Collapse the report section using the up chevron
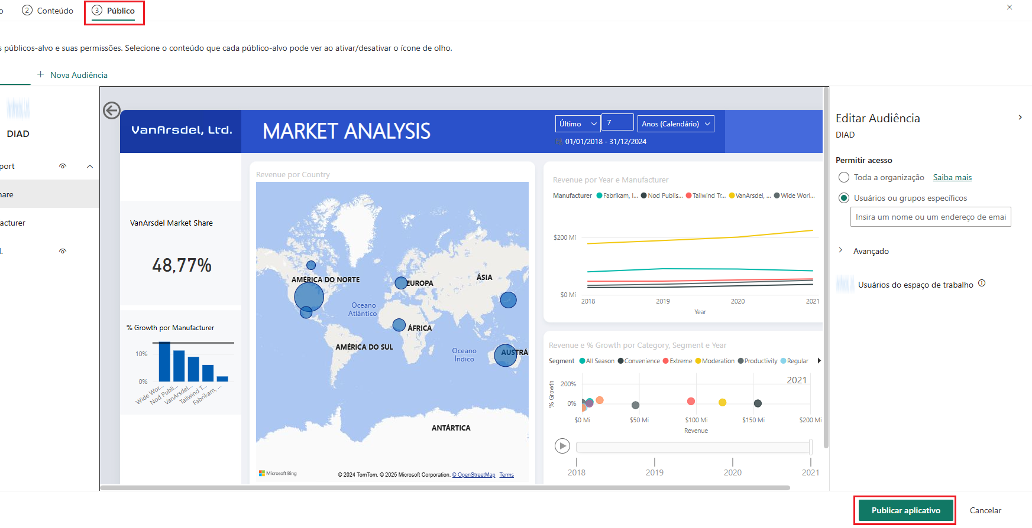The height and width of the screenshot is (528, 1032). [90, 167]
